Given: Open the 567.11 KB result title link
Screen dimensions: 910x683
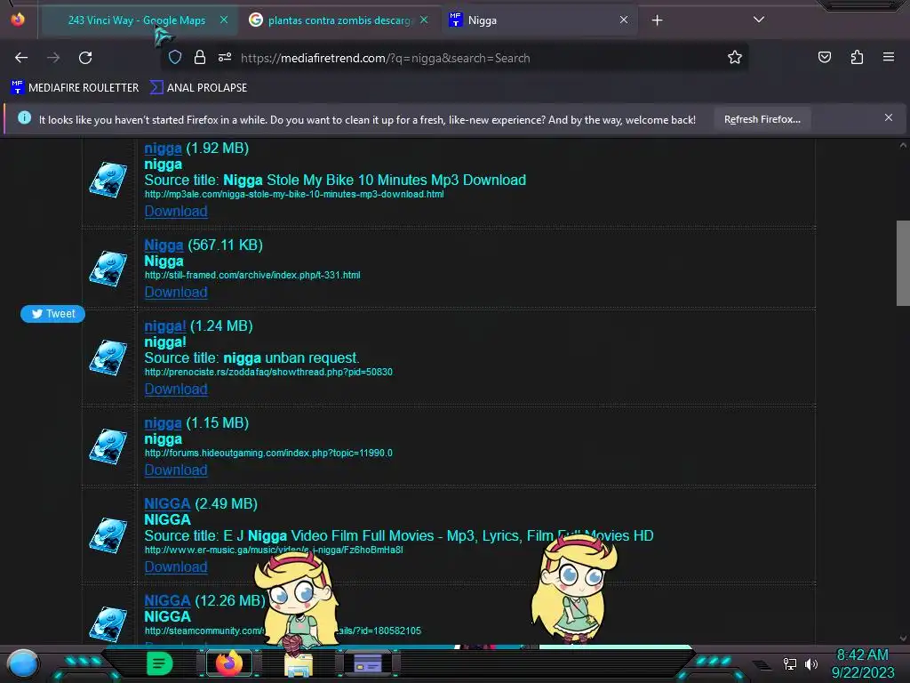Looking at the screenshot, I should pyautogui.click(x=164, y=245).
